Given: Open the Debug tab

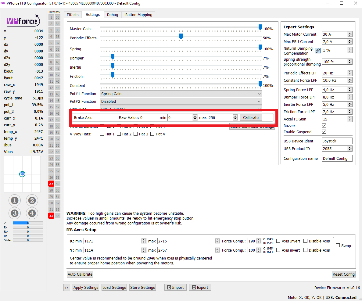Looking at the screenshot, I should 113,15.
